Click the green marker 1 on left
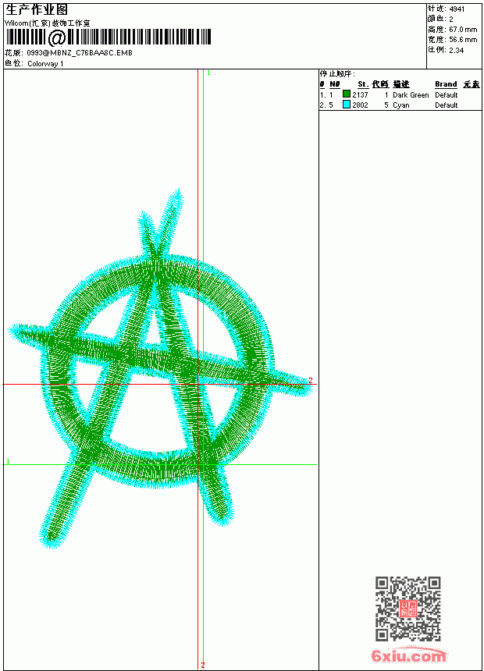Screen dimensions: 484x671 [8, 461]
